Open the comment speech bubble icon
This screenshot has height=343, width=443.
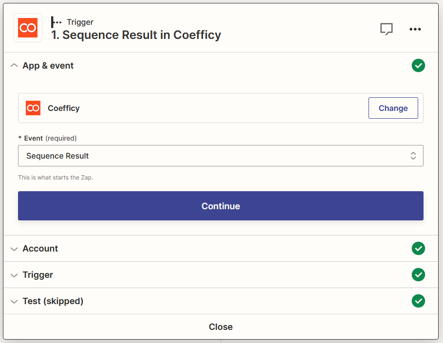click(386, 29)
